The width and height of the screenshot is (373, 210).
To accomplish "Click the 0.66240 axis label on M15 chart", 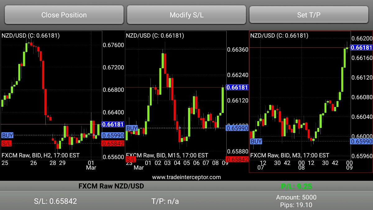I will [x=238, y=75].
